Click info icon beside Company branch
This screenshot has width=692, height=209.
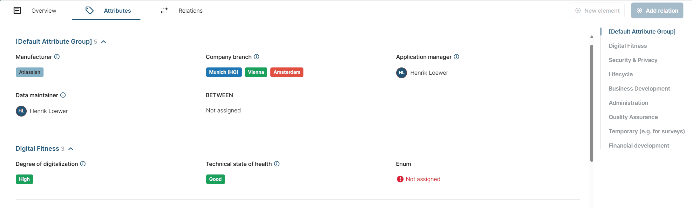[x=256, y=57]
